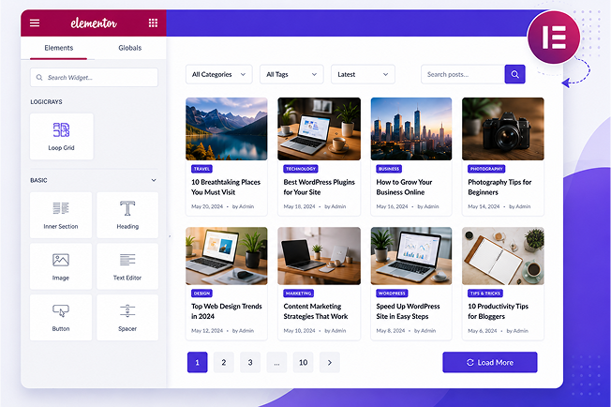Go to pagination page 10
This screenshot has height=407, width=611.
coord(304,363)
